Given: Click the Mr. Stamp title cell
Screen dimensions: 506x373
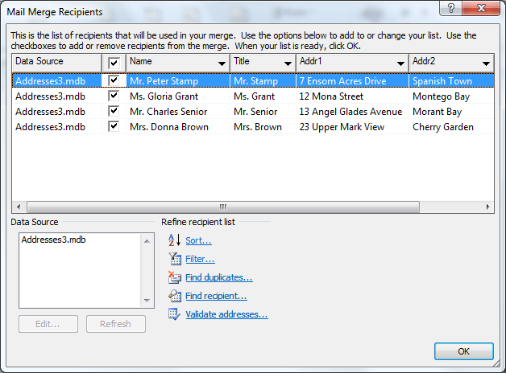Looking at the screenshot, I should [x=263, y=80].
